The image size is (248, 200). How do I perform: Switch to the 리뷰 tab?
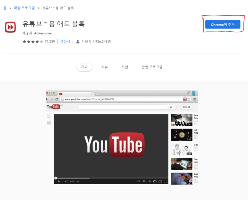tap(104, 67)
